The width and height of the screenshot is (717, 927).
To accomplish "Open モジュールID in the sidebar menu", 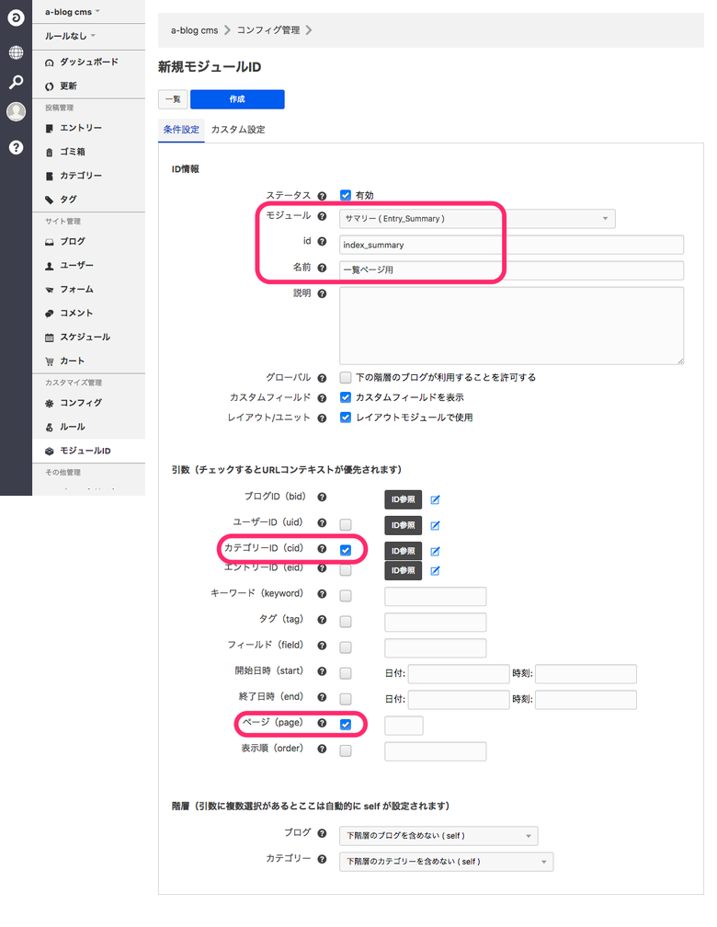I will [85, 451].
